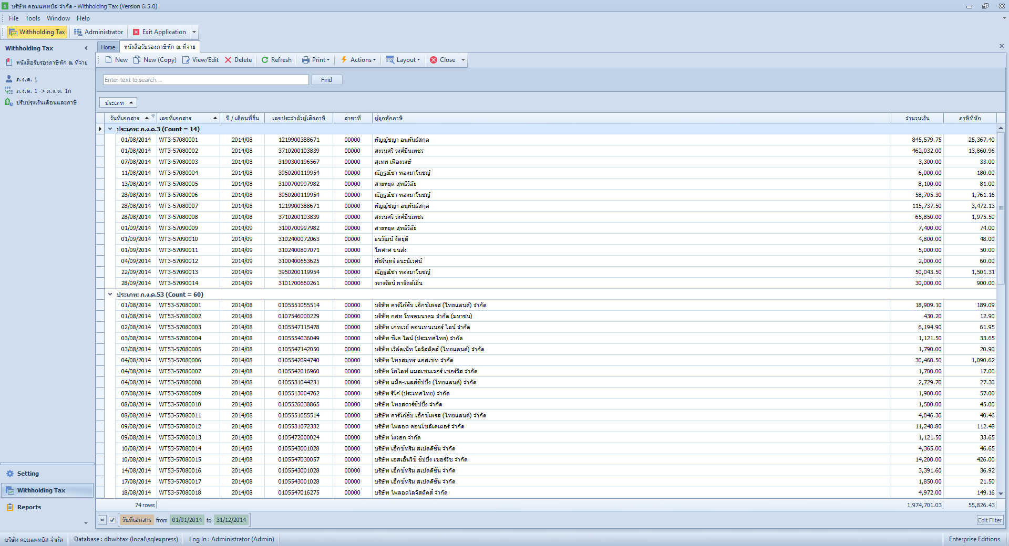Select row WT53-57080018
Screen dimensions: 1009x546
coord(547,493)
